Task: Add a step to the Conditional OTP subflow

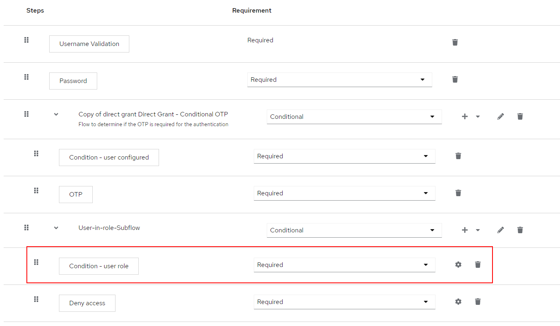Action: pyautogui.click(x=464, y=116)
